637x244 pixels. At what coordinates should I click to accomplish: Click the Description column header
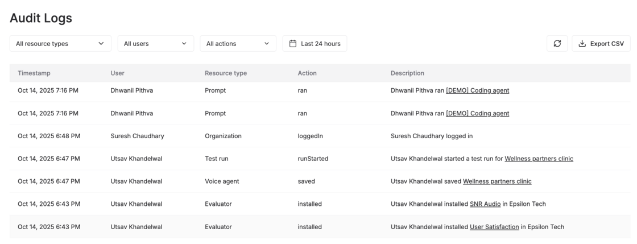pyautogui.click(x=407, y=73)
